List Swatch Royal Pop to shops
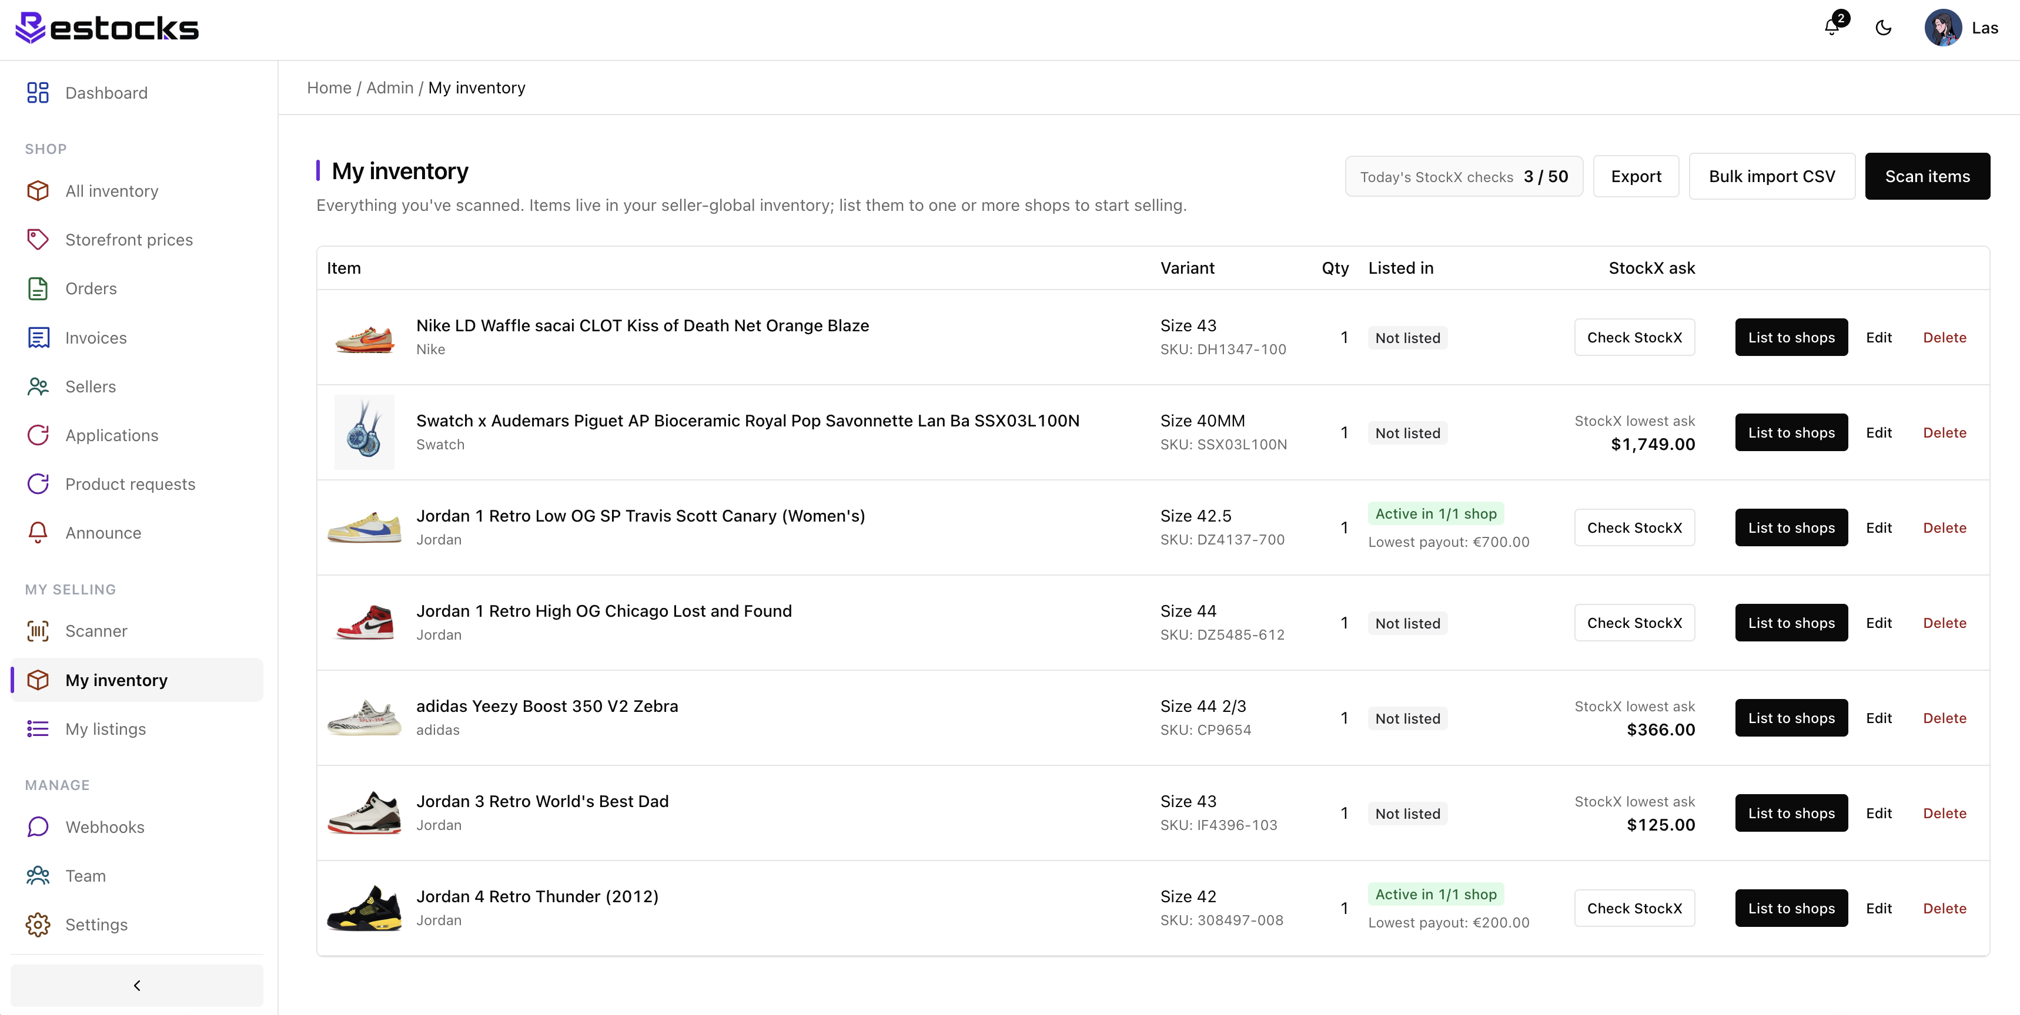The height and width of the screenshot is (1015, 2020). point(1791,432)
